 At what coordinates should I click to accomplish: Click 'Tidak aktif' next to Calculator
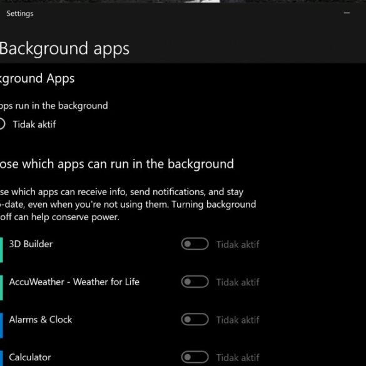(x=238, y=358)
